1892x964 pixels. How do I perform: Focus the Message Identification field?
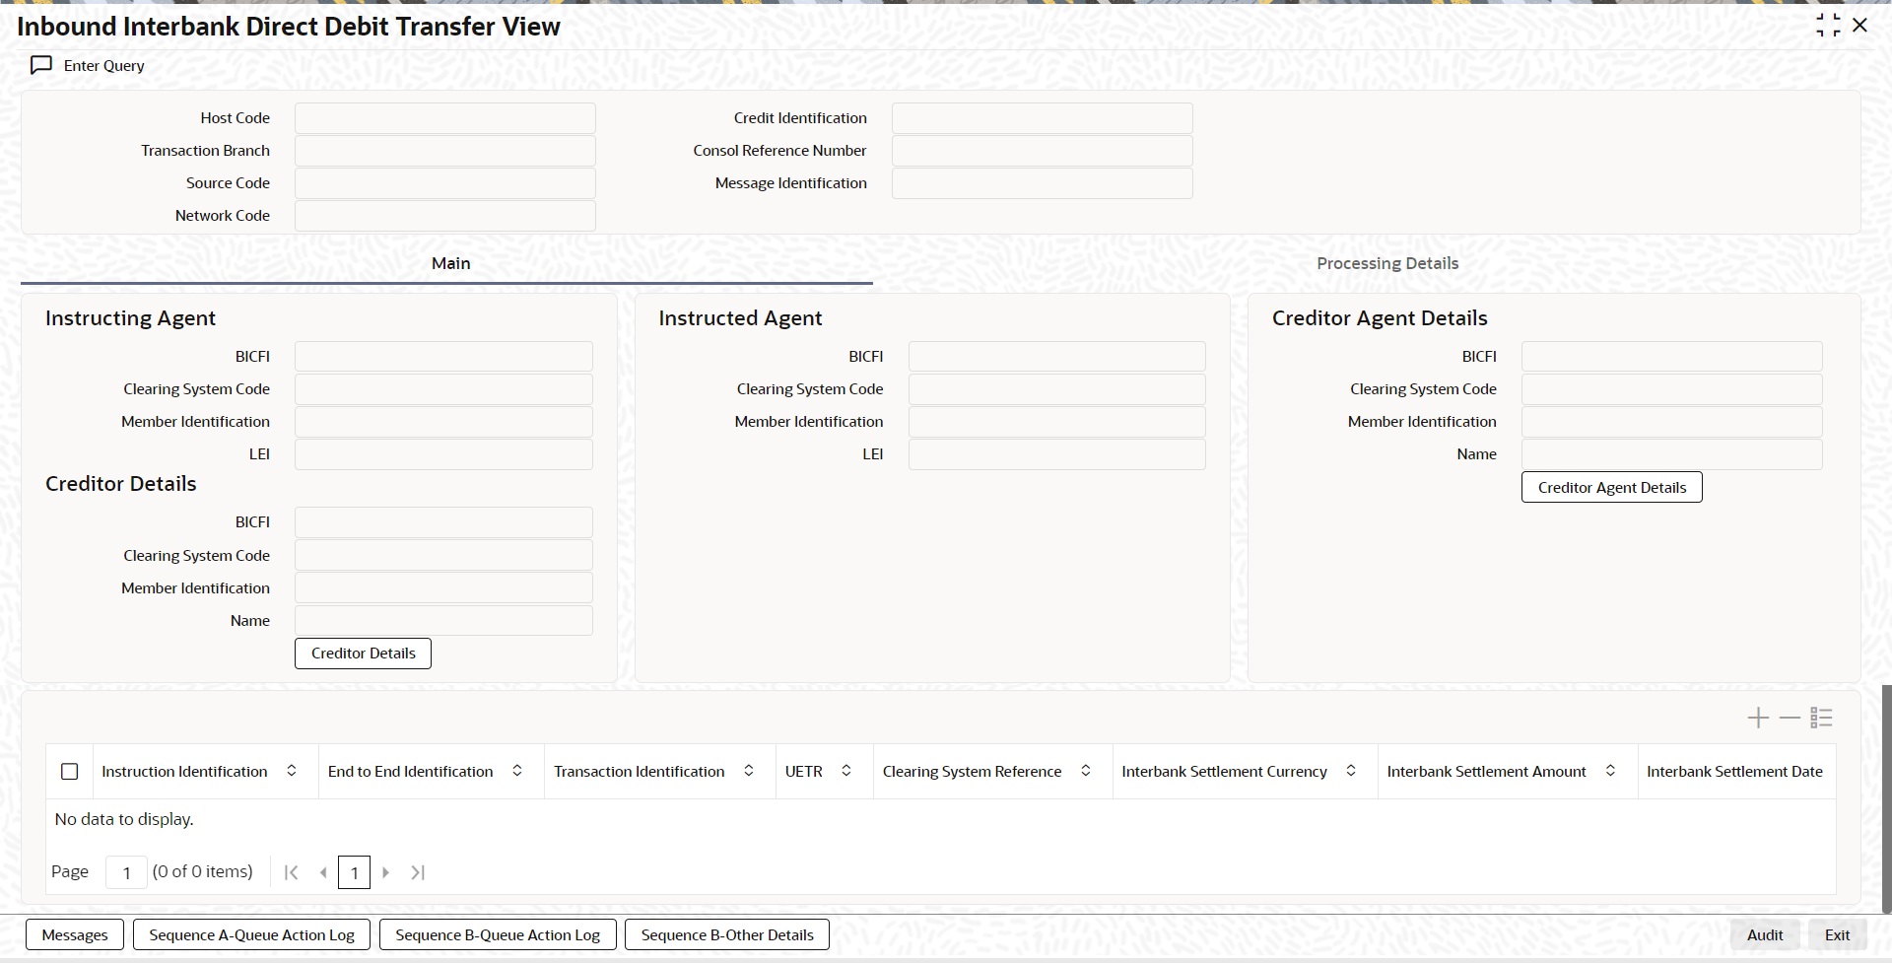coord(1043,183)
